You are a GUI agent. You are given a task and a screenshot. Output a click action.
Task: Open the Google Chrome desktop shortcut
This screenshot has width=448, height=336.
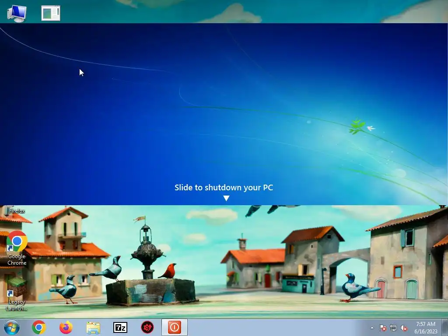pos(17,248)
